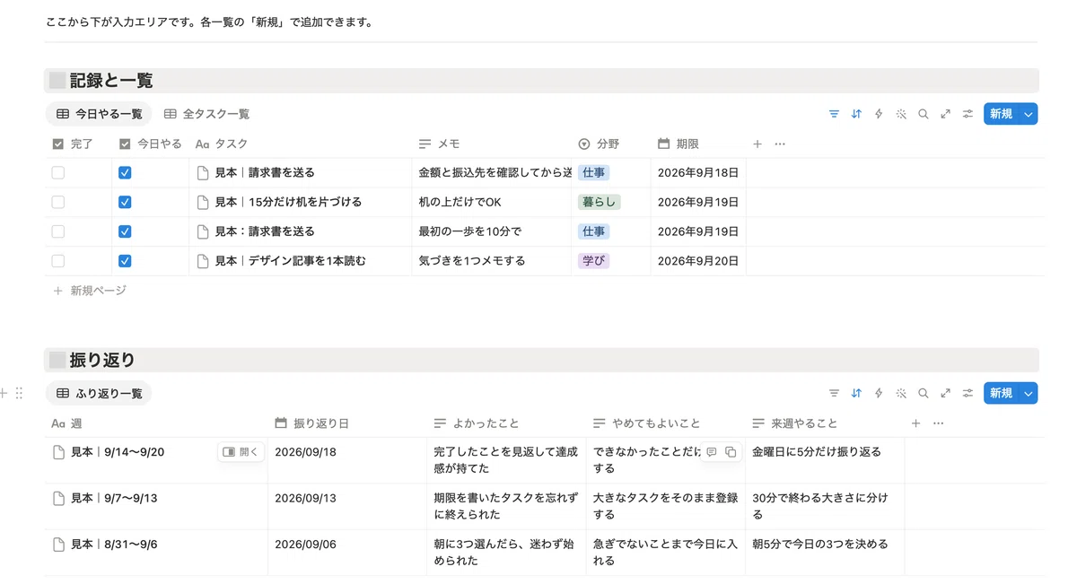1077x584 pixels.
Task: Click blue 新規 button in 振り返り
Action: pyautogui.click(x=1002, y=393)
